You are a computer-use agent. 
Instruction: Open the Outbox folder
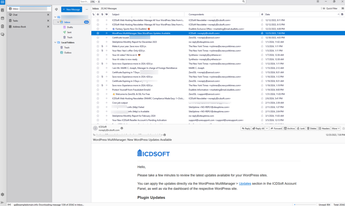[68, 53]
